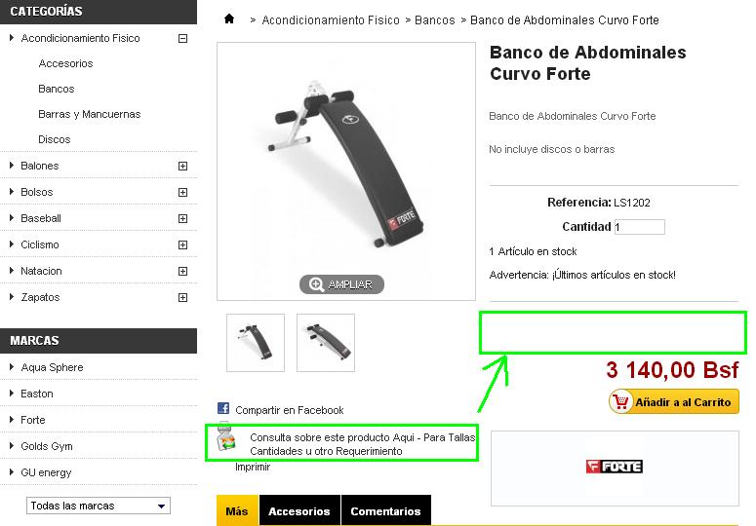Expand the Ciclismo category

(x=182, y=244)
